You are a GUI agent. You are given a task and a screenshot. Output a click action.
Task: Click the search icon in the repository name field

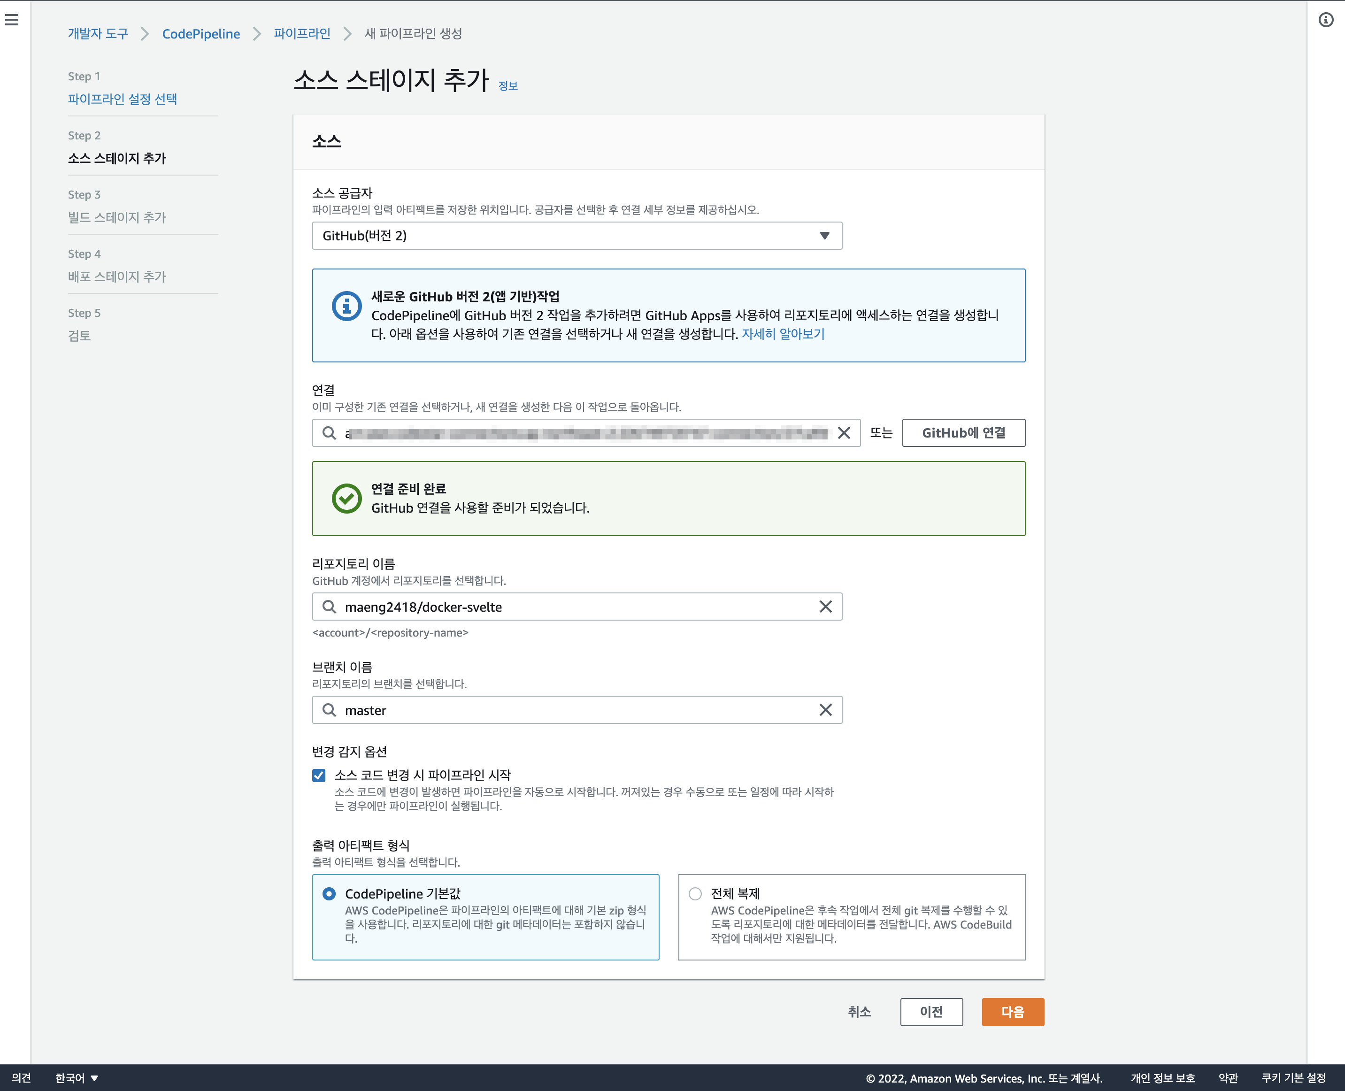point(330,607)
